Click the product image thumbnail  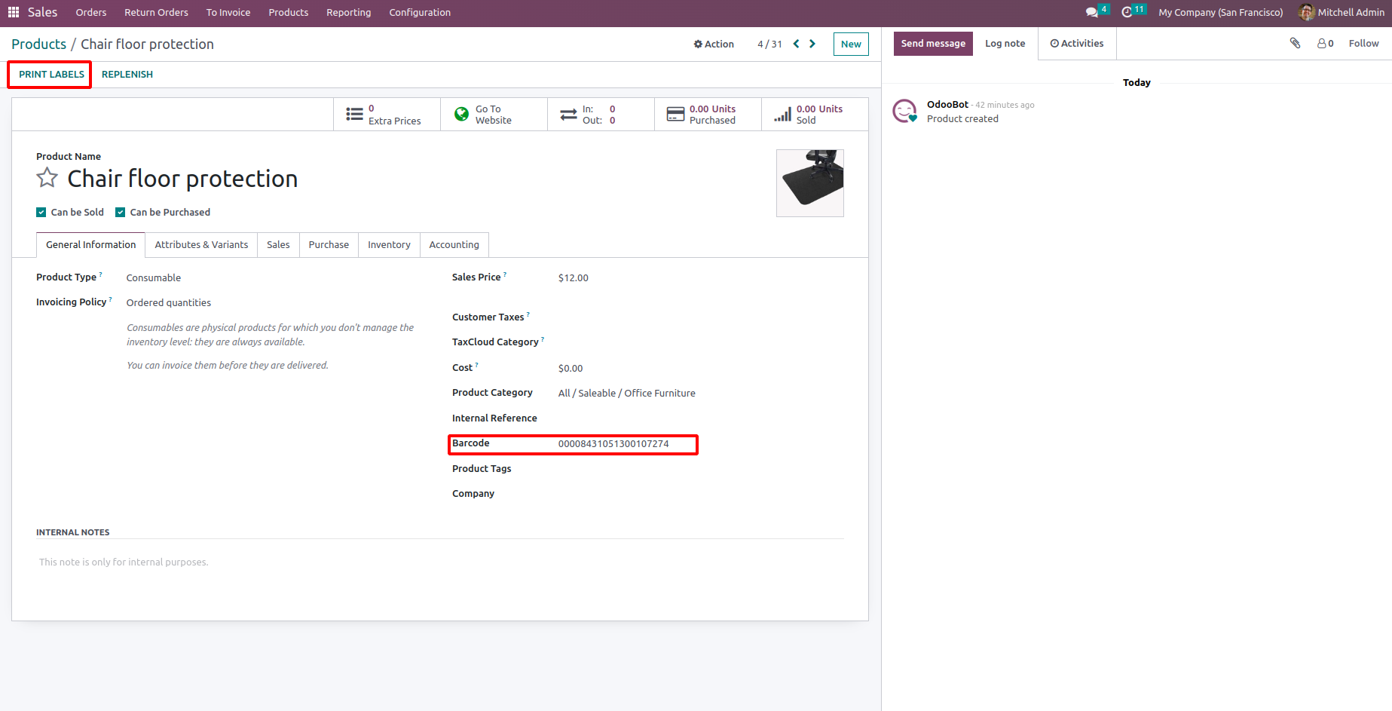[x=810, y=183]
